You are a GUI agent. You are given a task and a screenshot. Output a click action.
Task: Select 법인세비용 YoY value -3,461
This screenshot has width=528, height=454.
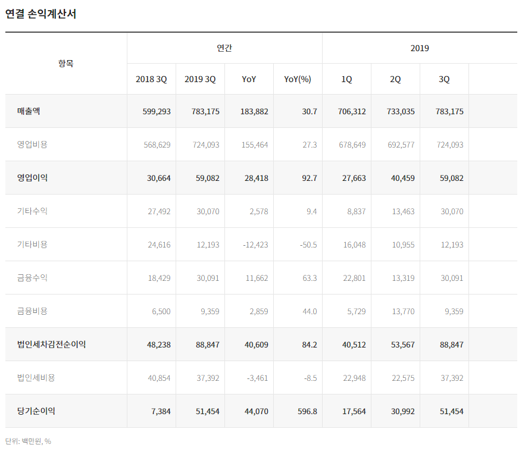(257, 378)
